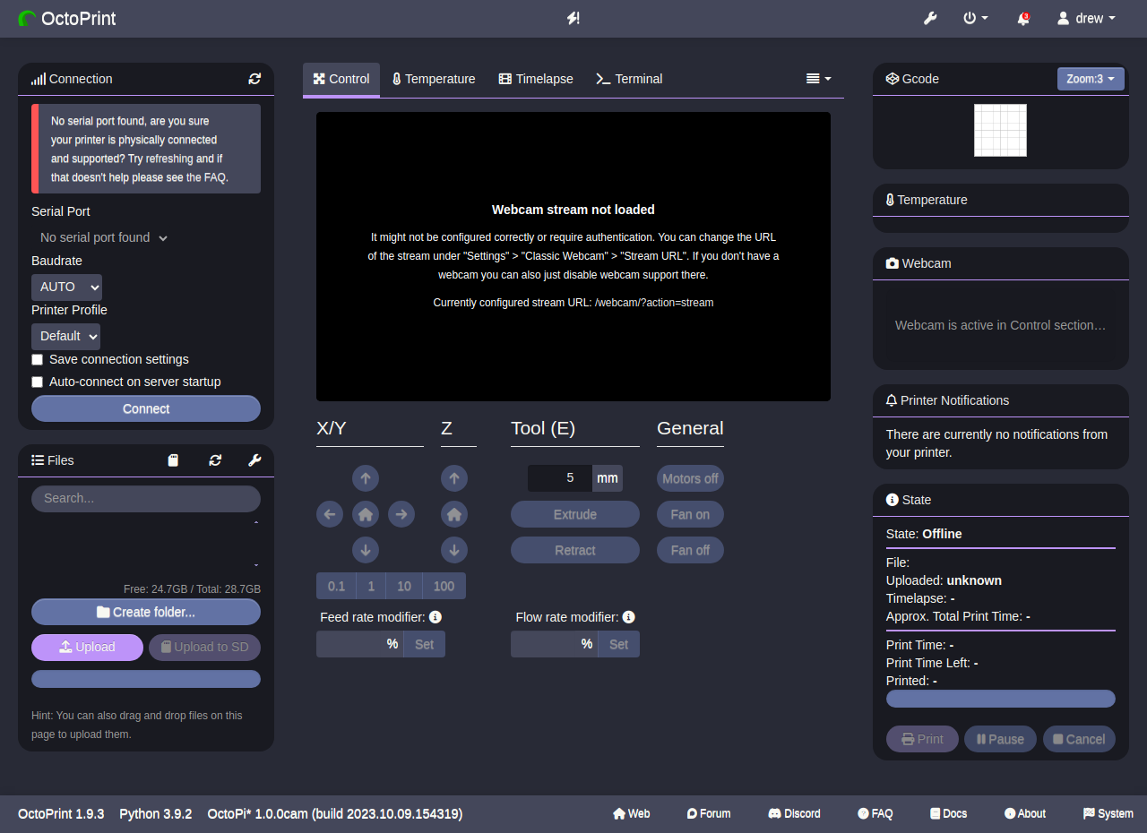Screen dimensions: 1147x833
Task: Refresh the Files list
Action: tap(215, 460)
